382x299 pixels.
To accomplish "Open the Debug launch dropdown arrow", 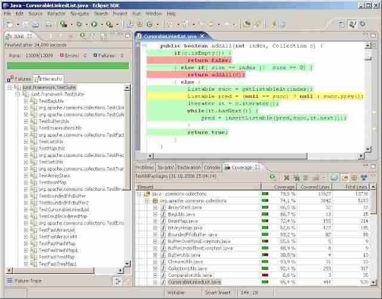I will (x=87, y=24).
